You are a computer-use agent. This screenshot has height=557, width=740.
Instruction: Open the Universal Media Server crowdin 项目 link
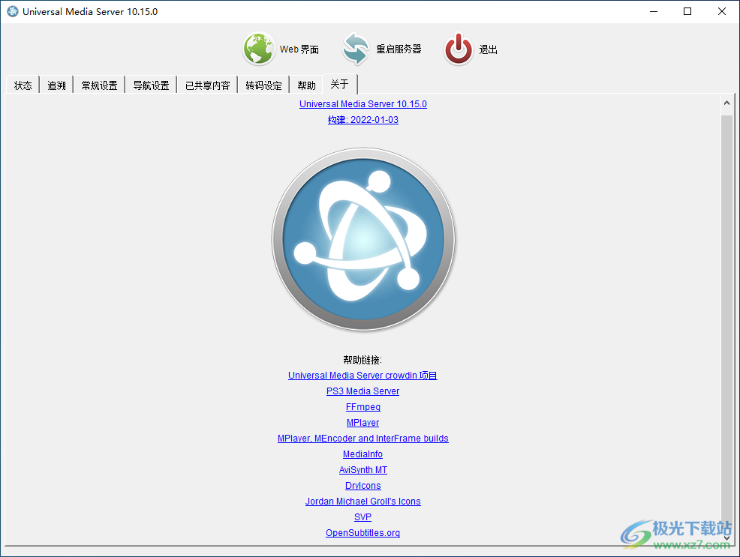[362, 375]
